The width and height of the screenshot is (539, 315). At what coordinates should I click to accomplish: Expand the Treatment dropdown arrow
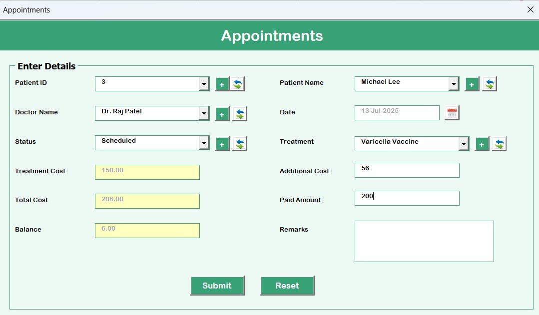tap(464, 144)
